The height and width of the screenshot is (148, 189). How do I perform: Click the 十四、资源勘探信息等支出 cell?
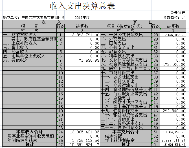126,89
